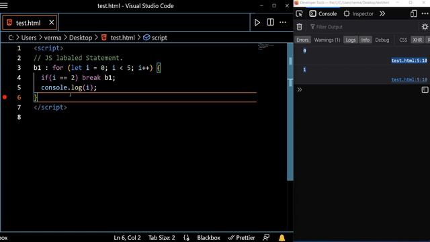Screen dimensions: 430x242
Task: Toggle the XHR filter in console
Action: point(417,40)
